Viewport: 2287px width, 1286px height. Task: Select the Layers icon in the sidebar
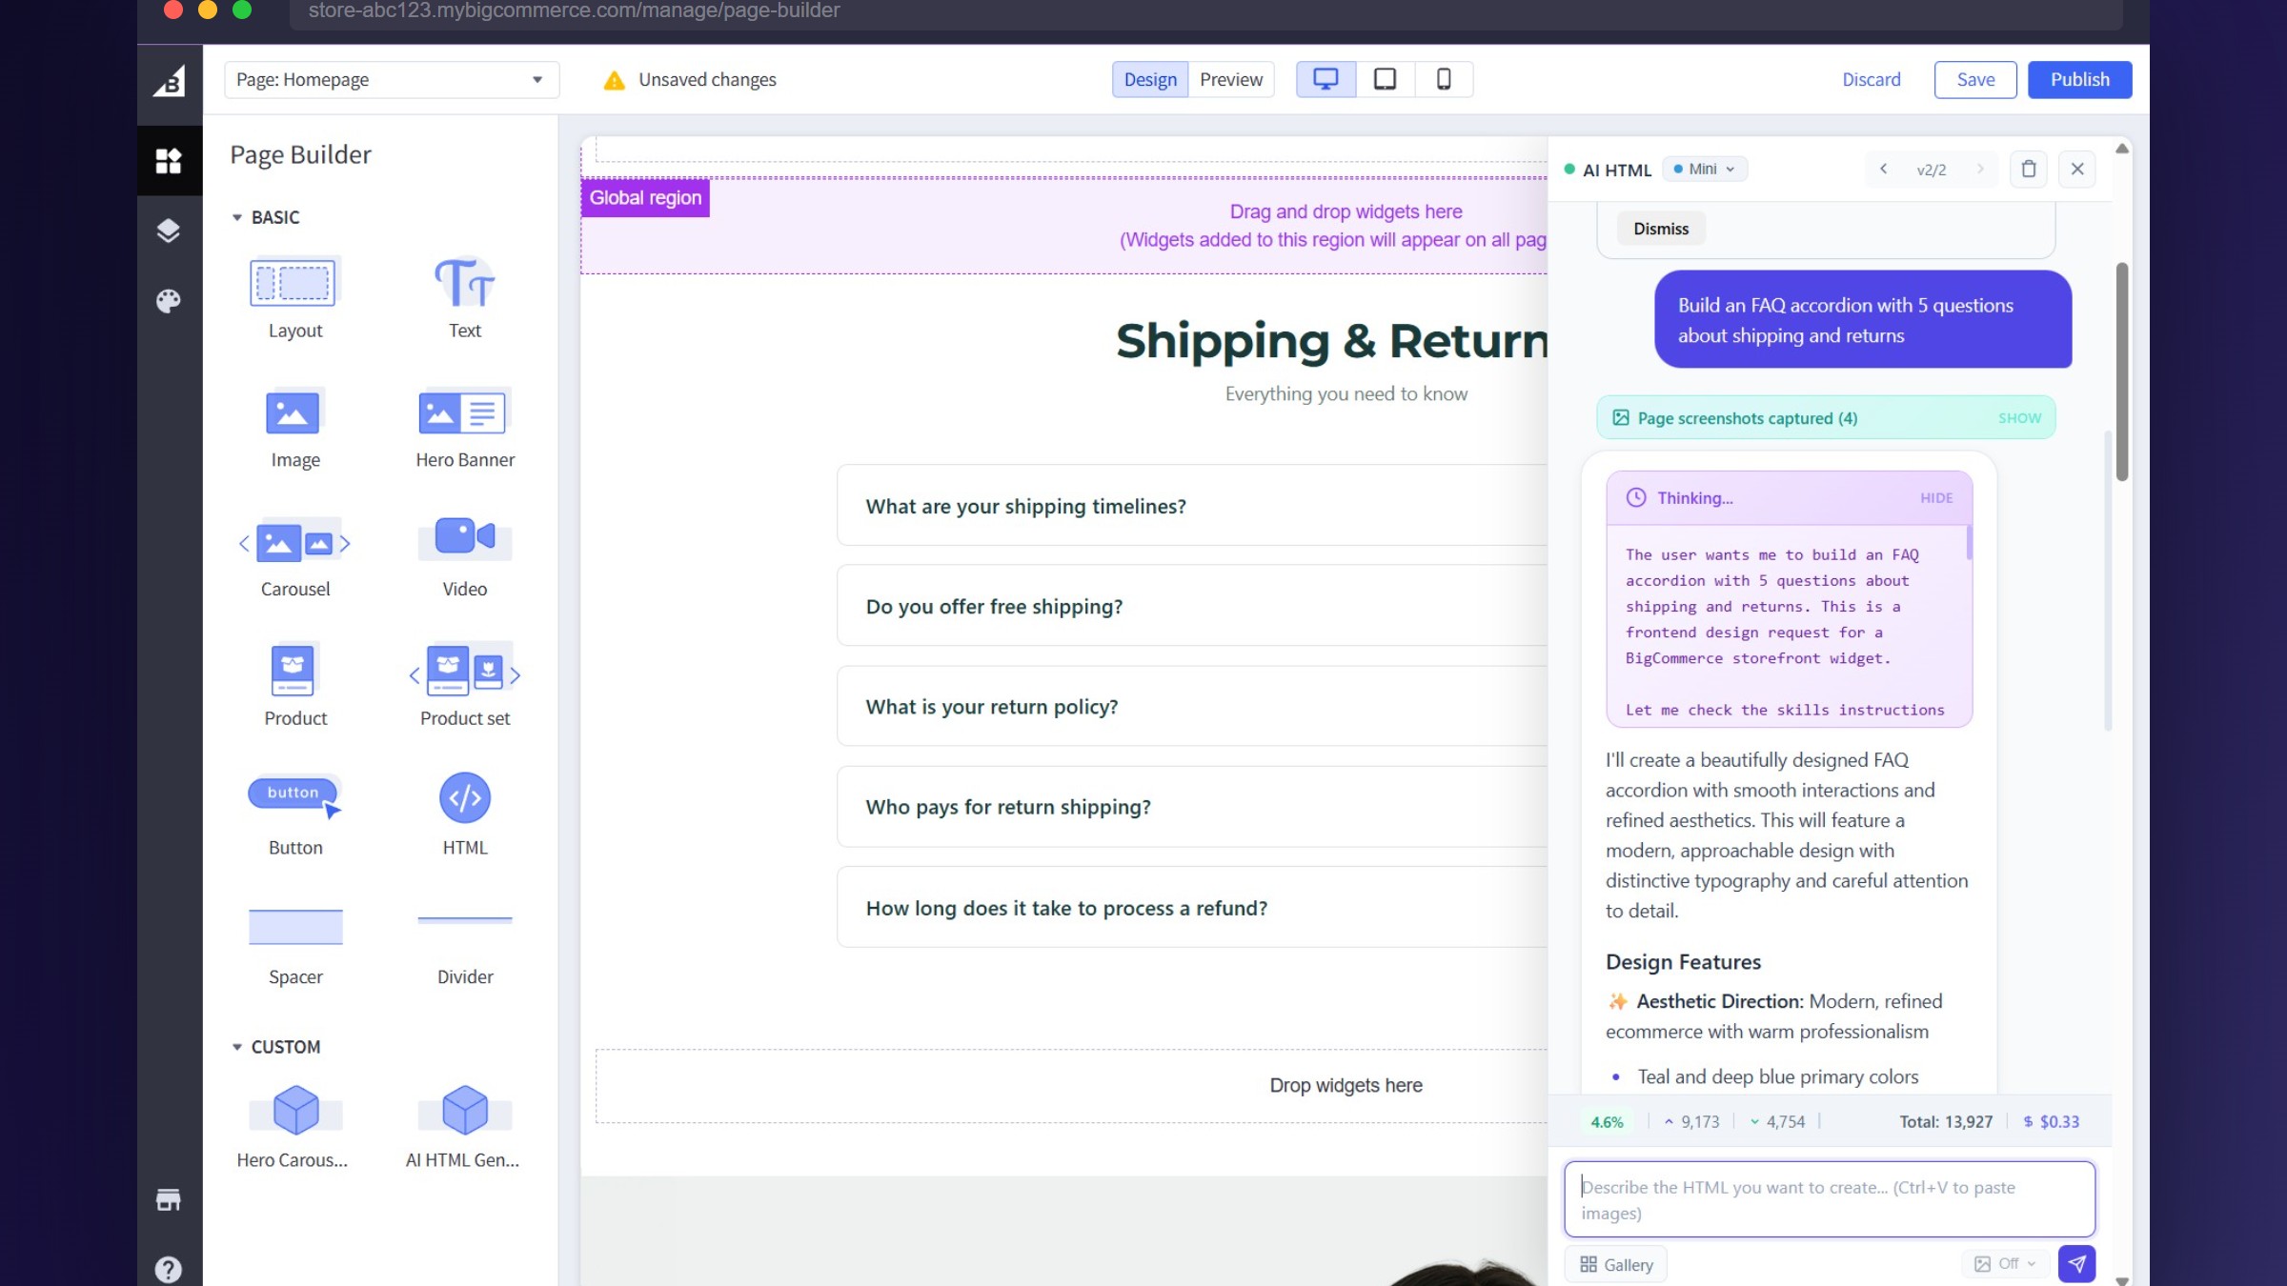pos(170,230)
